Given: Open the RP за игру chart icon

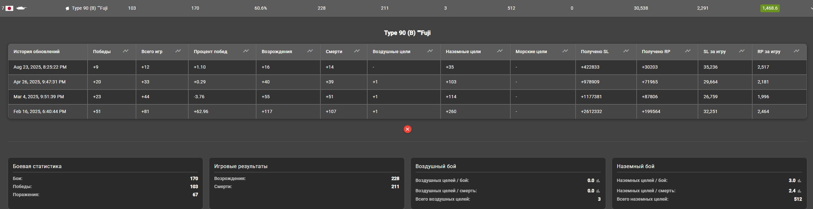Looking at the screenshot, I should 797,51.
